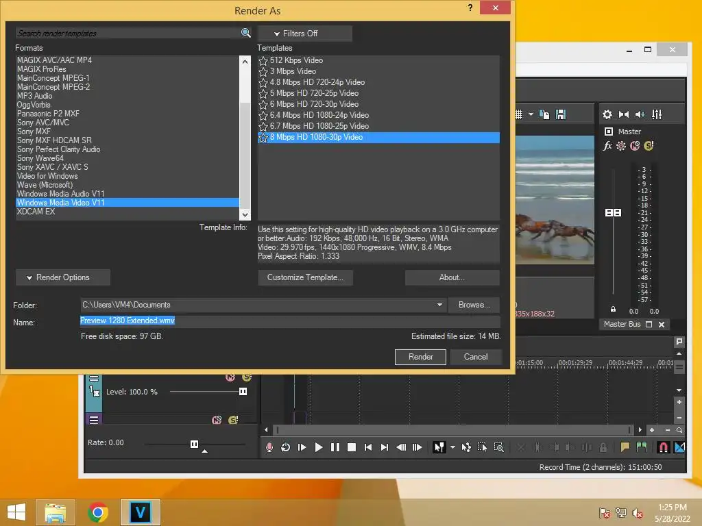Select the Normal Edit tool

click(439, 447)
